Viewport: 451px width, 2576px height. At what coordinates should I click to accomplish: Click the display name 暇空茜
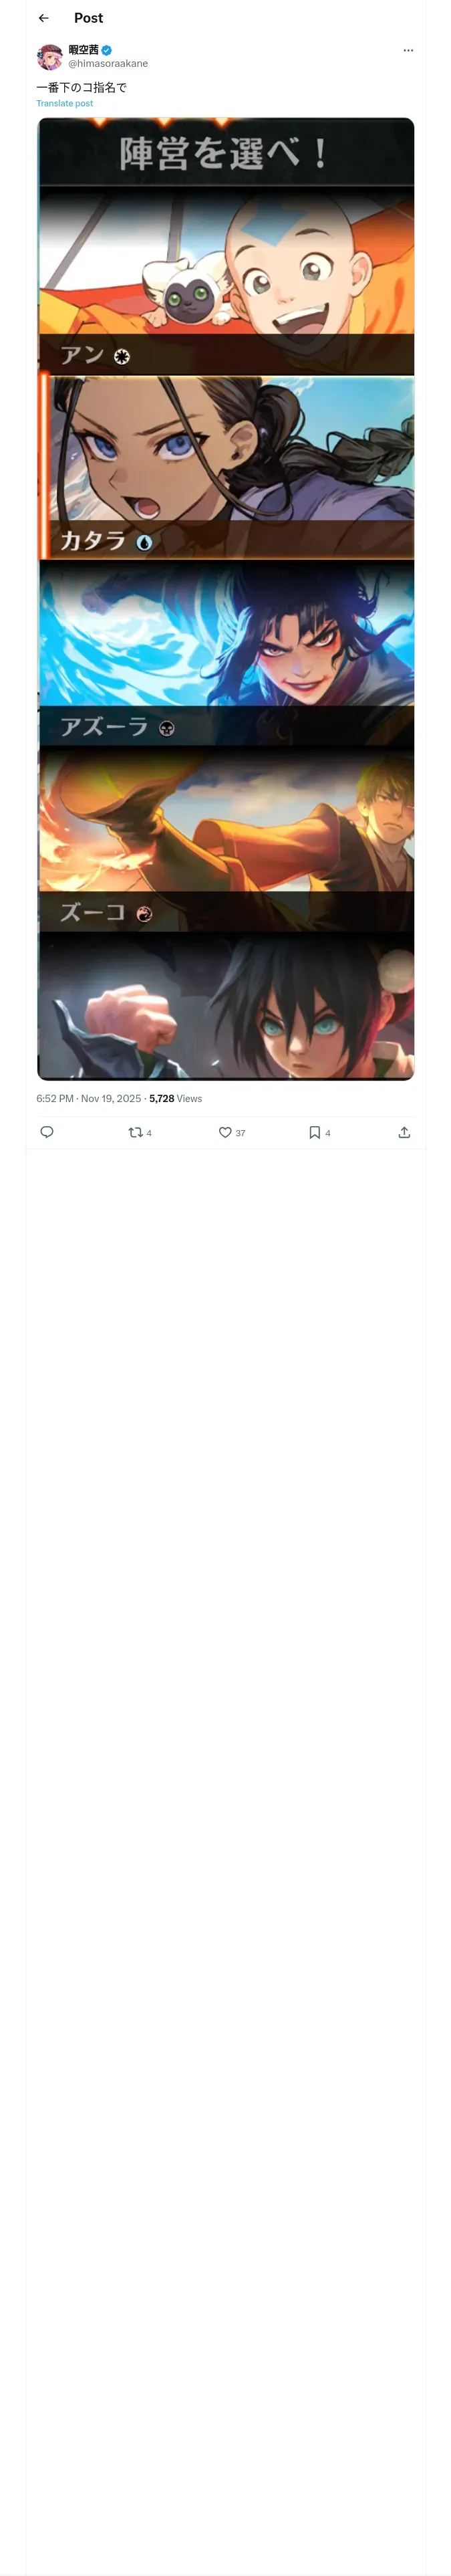[x=84, y=50]
